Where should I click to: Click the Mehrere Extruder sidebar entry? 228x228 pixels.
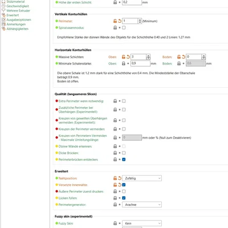pos(18,11)
